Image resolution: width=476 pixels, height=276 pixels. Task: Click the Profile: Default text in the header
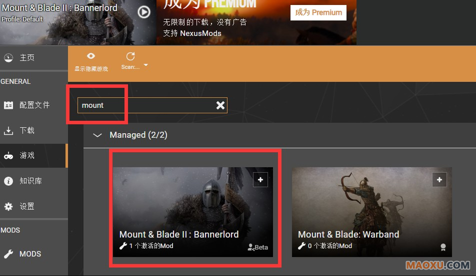tap(22, 19)
